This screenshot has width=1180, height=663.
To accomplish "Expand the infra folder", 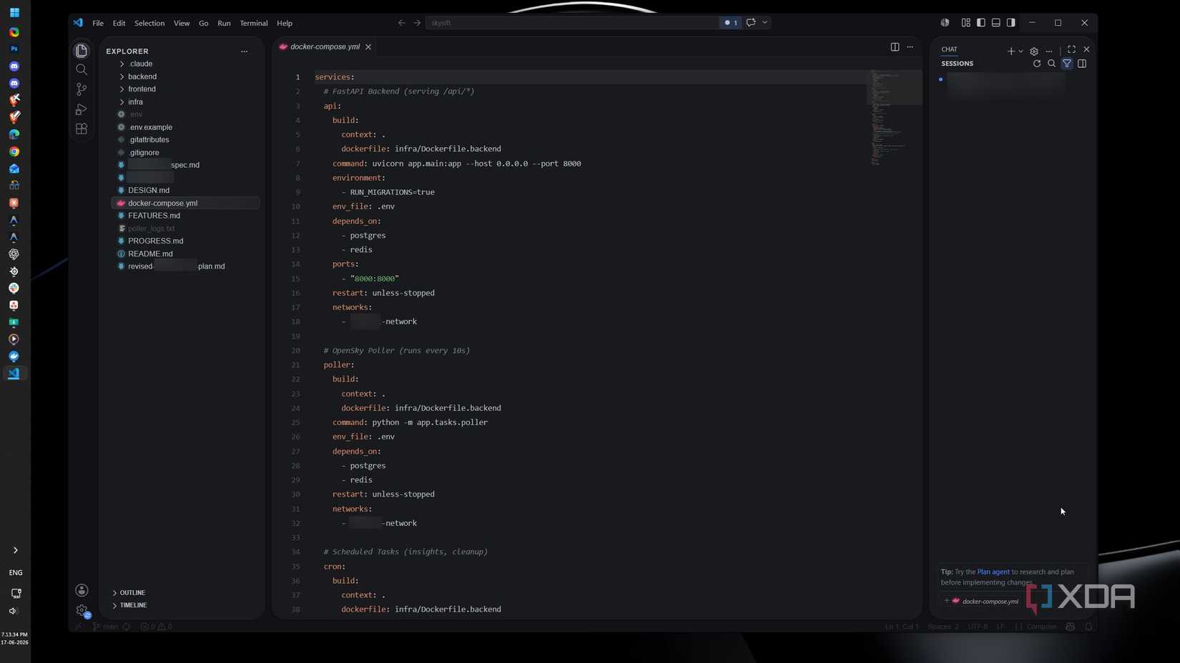I will [x=185, y=102].
